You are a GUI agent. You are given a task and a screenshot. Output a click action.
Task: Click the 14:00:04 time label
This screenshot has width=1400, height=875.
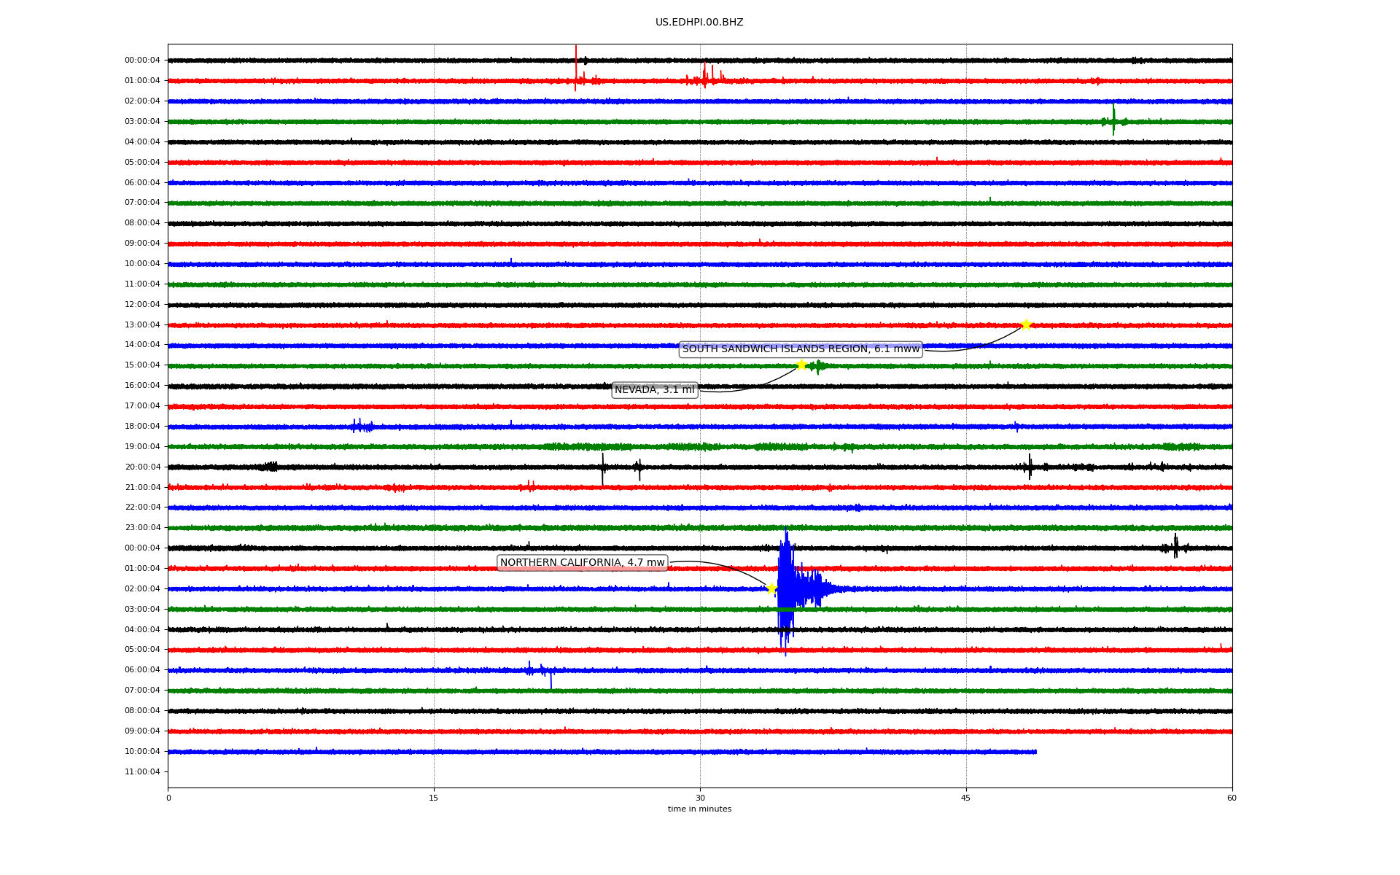coord(142,345)
